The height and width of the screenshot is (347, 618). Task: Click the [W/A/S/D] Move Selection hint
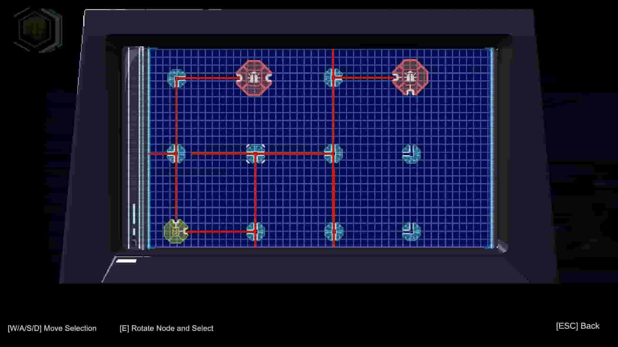(x=52, y=328)
